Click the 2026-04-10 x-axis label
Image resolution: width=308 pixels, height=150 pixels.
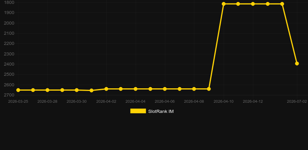(x=223, y=102)
